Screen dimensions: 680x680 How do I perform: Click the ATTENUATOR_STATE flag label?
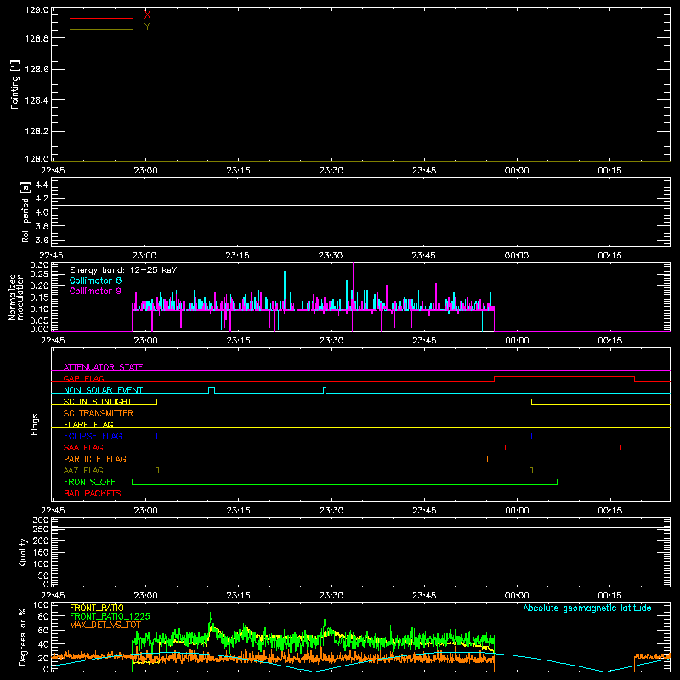103,367
